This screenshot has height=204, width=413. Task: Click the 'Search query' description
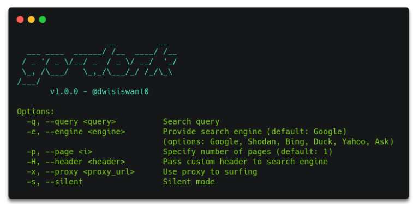pos(191,122)
